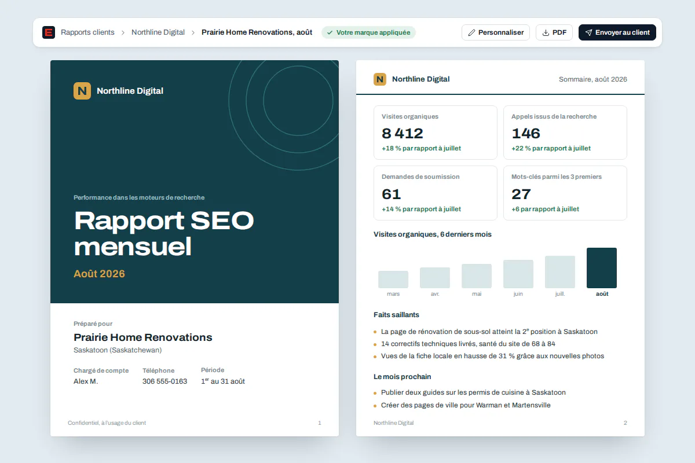Click Demandes de soumission value 61
695x463 pixels.
tap(392, 194)
